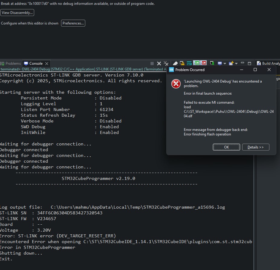
Task: Open the Build Analyzer tab
Action: coord(268,63)
